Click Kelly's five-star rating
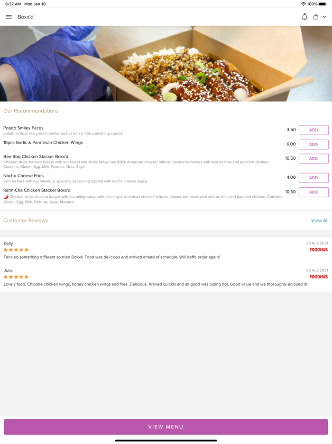The height and width of the screenshot is (444, 332). (x=16, y=250)
